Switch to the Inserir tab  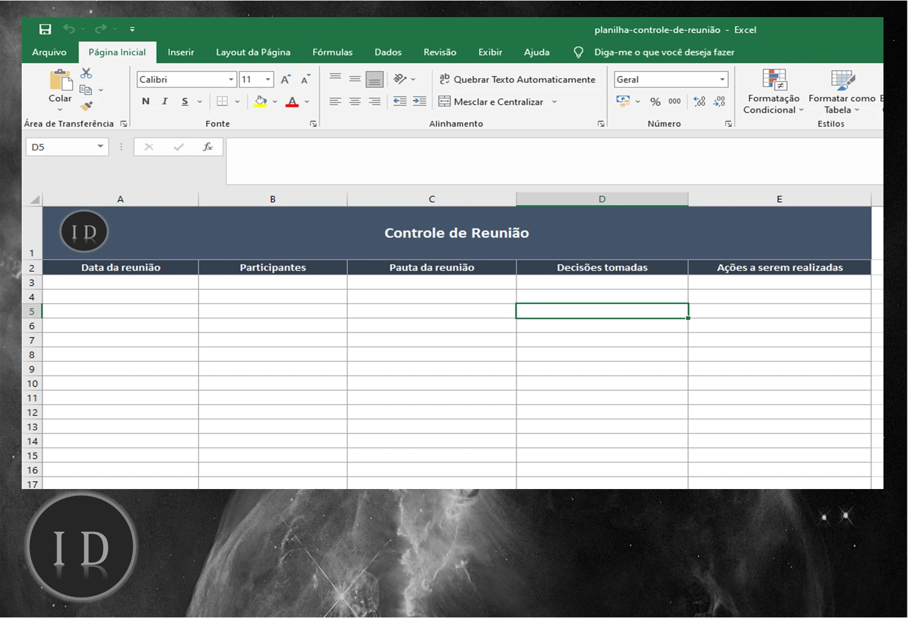click(181, 52)
